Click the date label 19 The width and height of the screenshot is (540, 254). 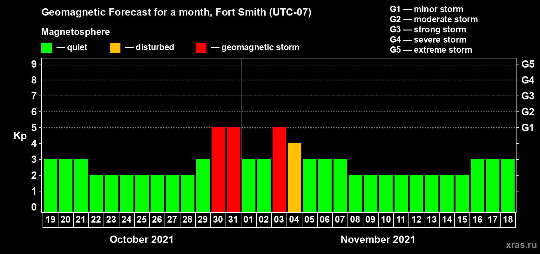(x=51, y=219)
